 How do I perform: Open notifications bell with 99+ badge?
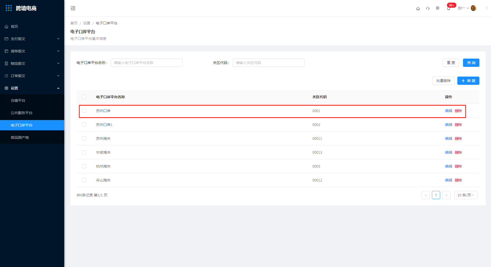point(449,8)
